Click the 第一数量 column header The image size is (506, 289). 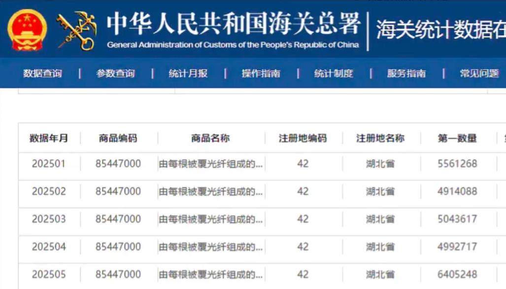pyautogui.click(x=457, y=138)
